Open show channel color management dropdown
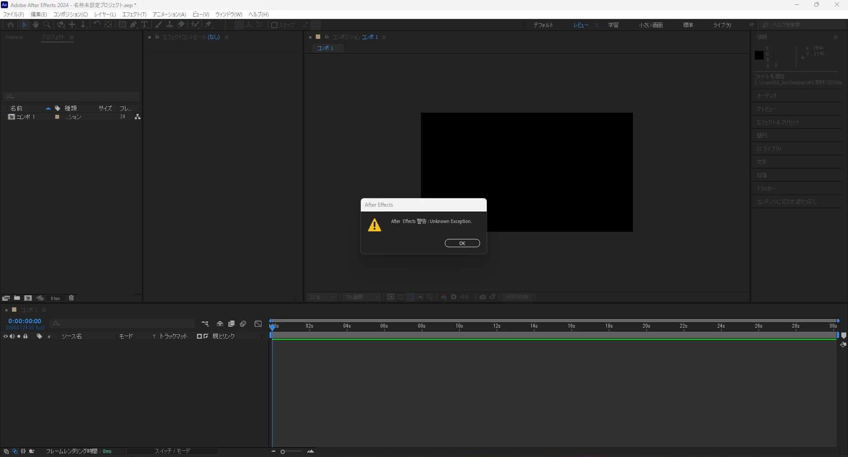 point(444,297)
